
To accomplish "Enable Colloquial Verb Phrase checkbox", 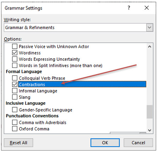I will (x=15, y=78).
